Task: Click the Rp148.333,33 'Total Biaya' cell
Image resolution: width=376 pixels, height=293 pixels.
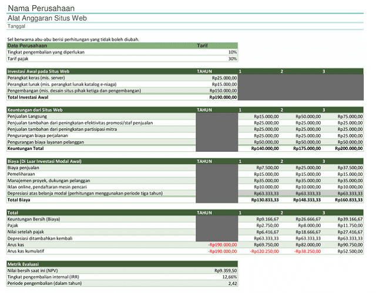Action: click(x=307, y=200)
